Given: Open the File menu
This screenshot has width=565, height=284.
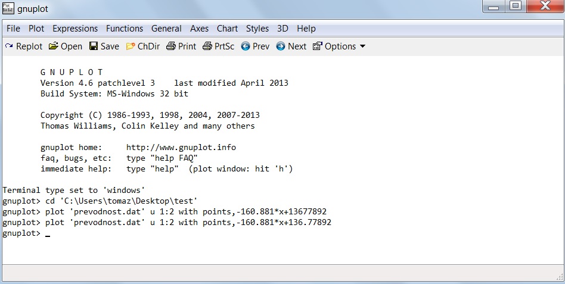Looking at the screenshot, I should pos(13,29).
